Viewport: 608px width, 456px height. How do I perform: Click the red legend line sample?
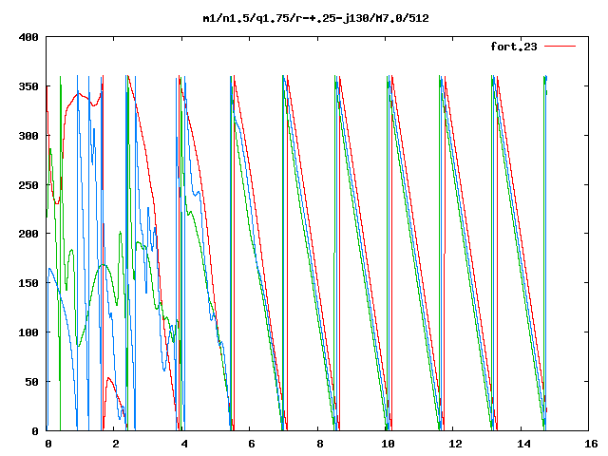[560, 47]
